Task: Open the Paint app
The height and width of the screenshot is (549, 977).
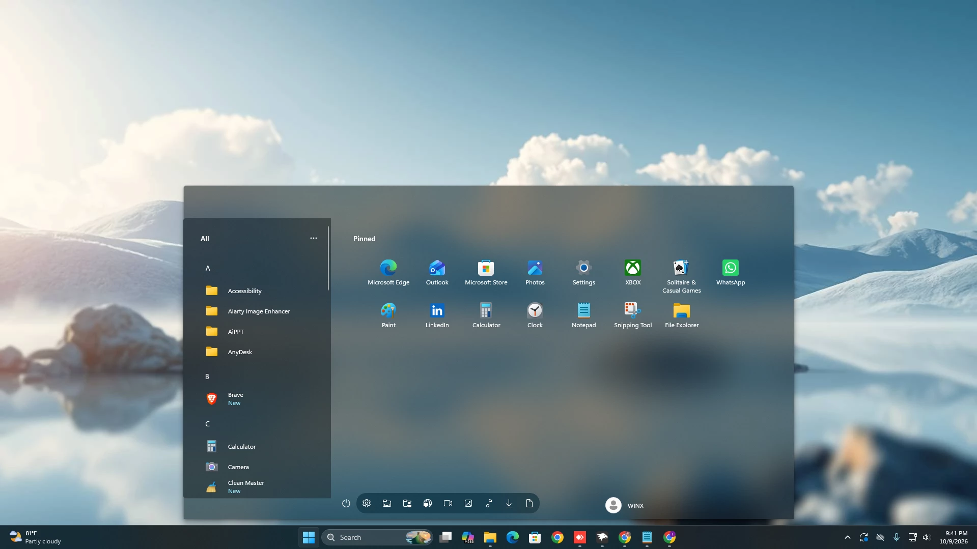Action: click(388, 315)
